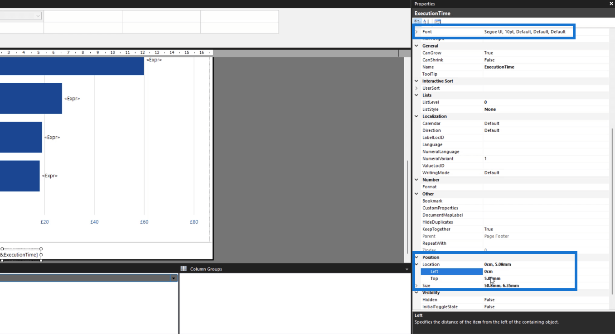Close the Properties panel
Screen dimensions: 615x334
611,4
